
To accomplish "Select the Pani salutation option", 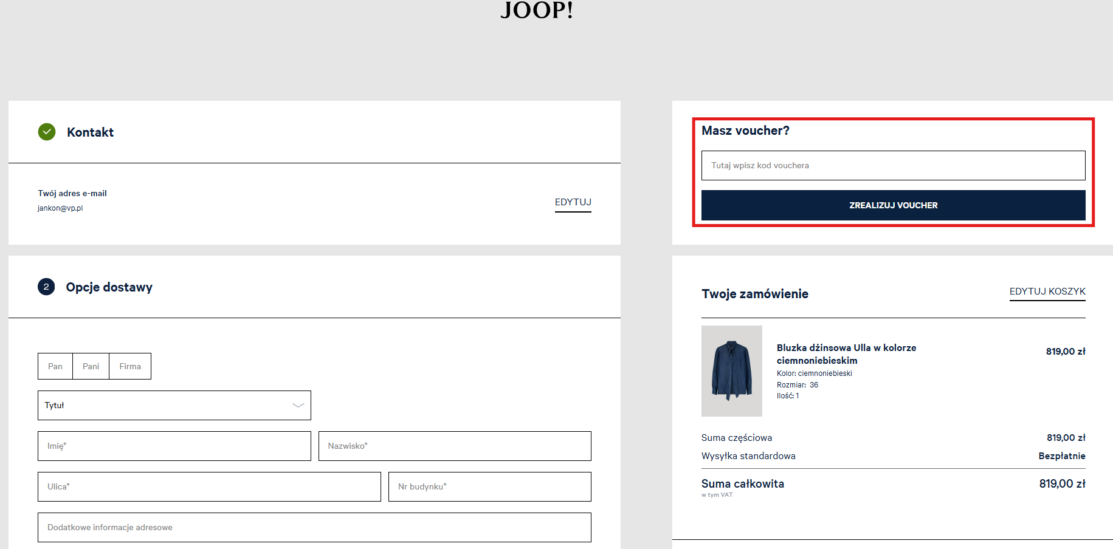I will coord(91,366).
